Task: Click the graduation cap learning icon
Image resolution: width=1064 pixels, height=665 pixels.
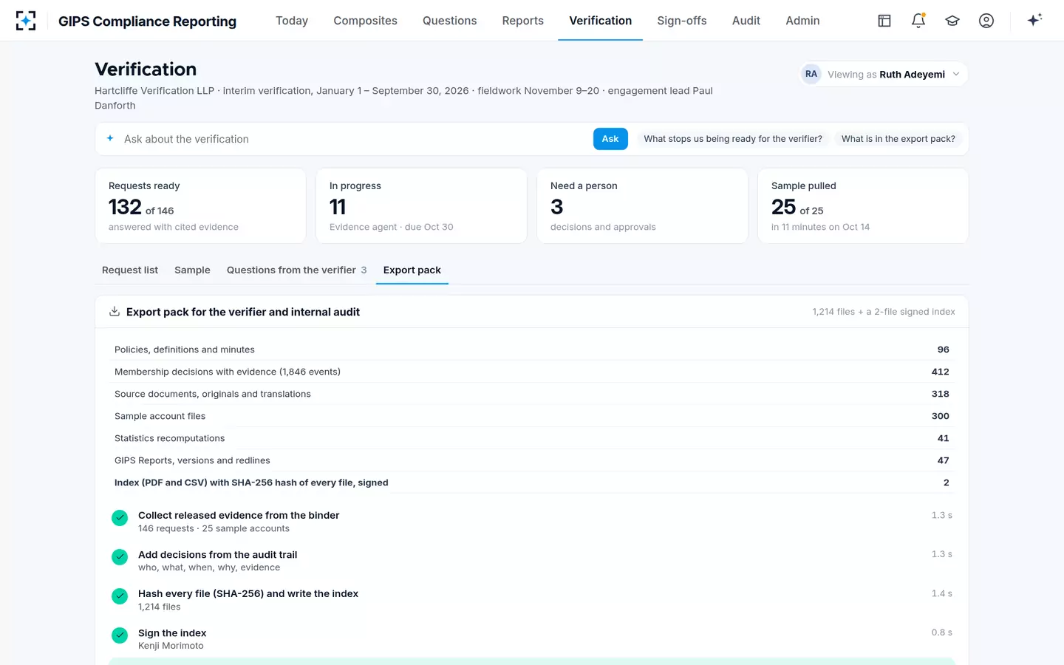Action: 952,21
